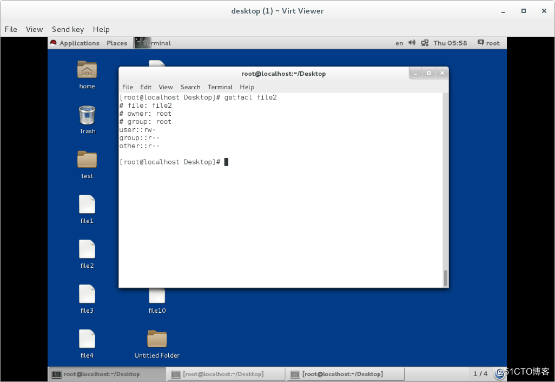
Task: Click the # file: file2 line
Action: 146,106
